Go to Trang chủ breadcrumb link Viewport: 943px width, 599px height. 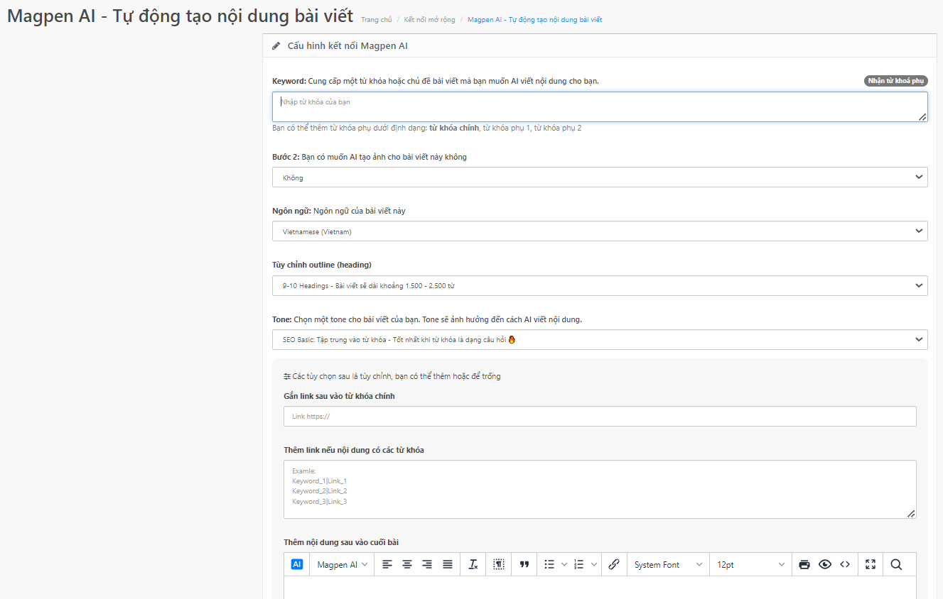click(376, 20)
